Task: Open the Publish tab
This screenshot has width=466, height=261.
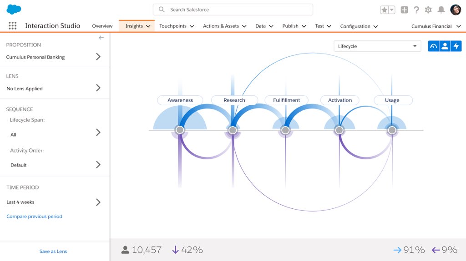Action: pyautogui.click(x=290, y=26)
